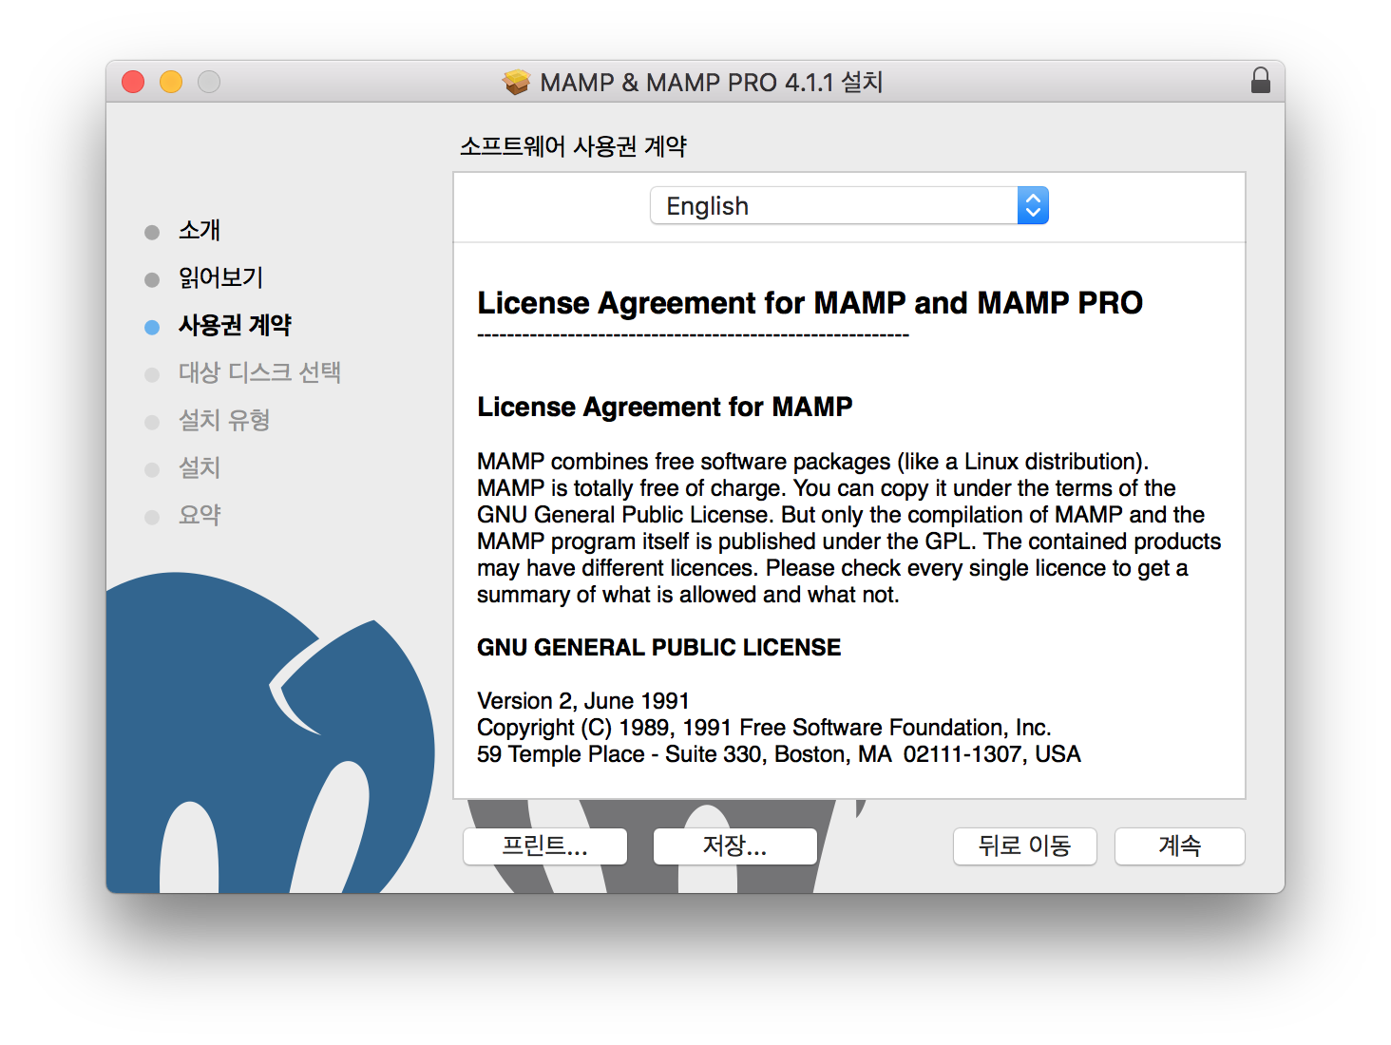Select the 설치 유형 step in the sidebar
The width and height of the screenshot is (1391, 1045).
tap(224, 421)
